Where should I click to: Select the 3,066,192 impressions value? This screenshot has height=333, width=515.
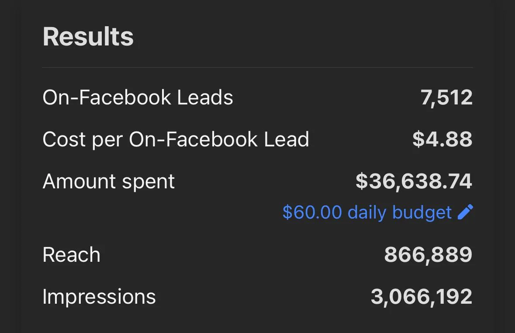(x=422, y=297)
